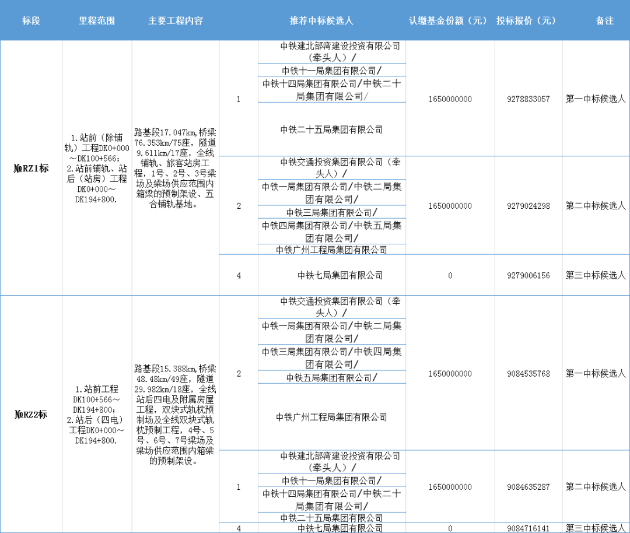Select bid price 9084535768
Image resolution: width=630 pixels, height=533 pixels.
click(528, 374)
